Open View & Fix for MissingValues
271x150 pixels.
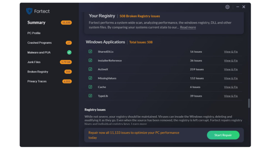point(231,78)
